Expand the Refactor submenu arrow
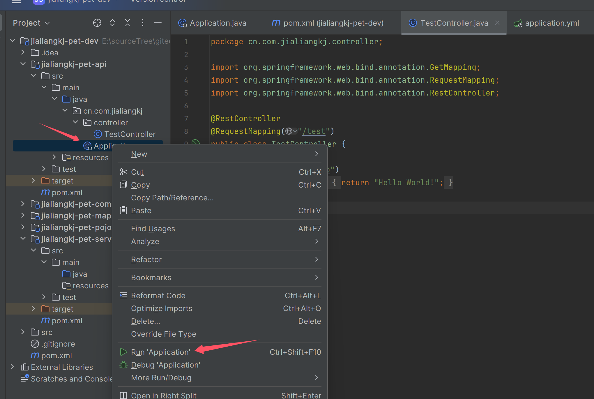 (317, 259)
